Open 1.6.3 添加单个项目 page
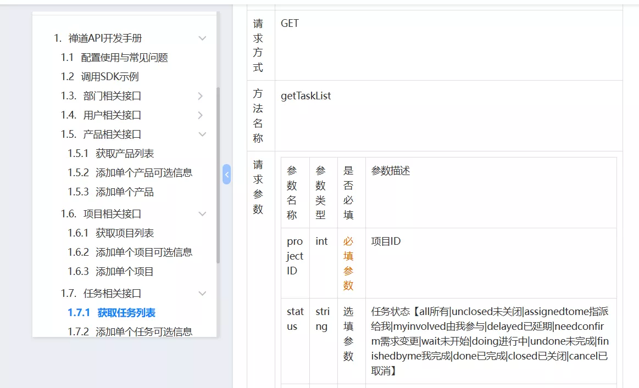 coord(110,271)
